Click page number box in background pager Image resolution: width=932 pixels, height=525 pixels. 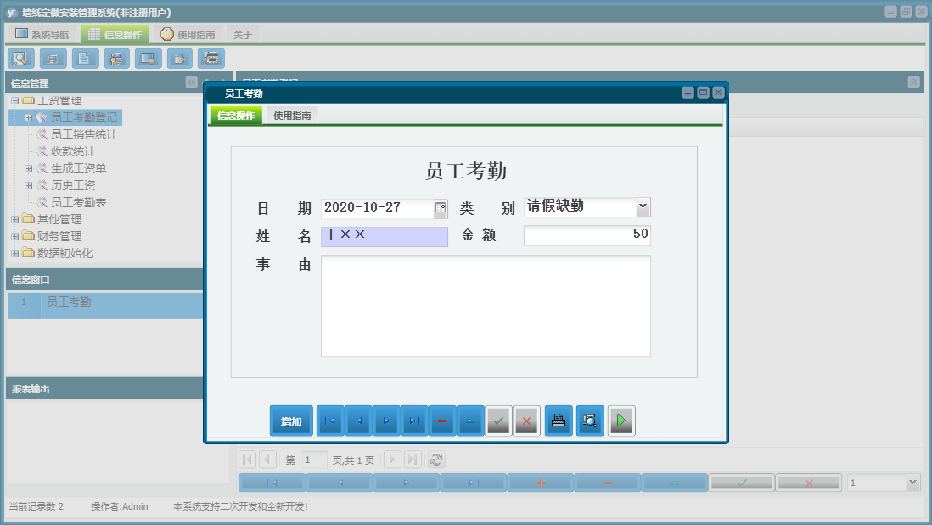point(314,460)
